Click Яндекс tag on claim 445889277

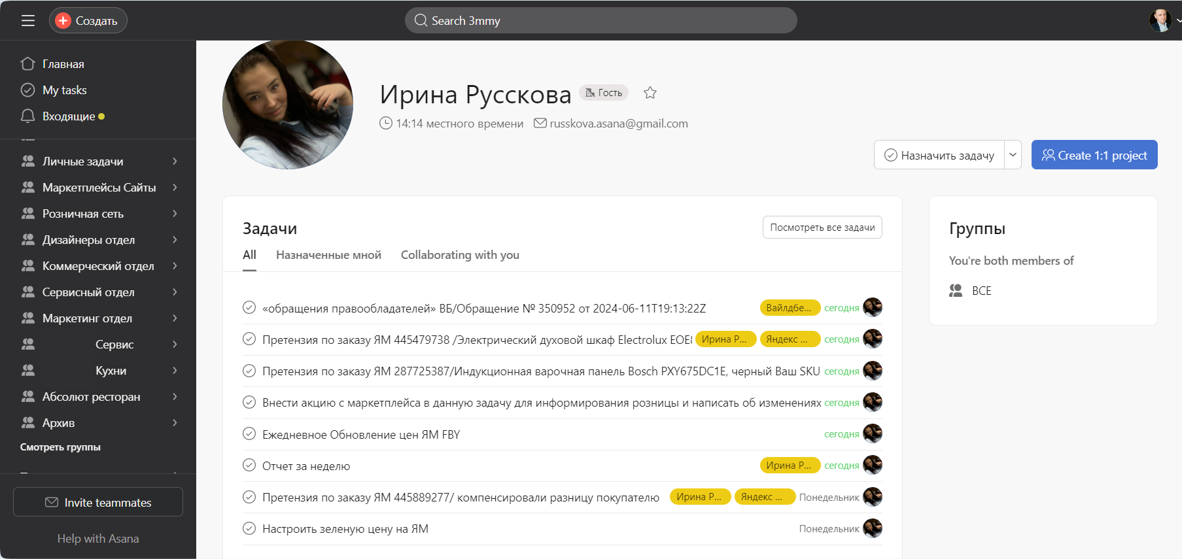[765, 497]
